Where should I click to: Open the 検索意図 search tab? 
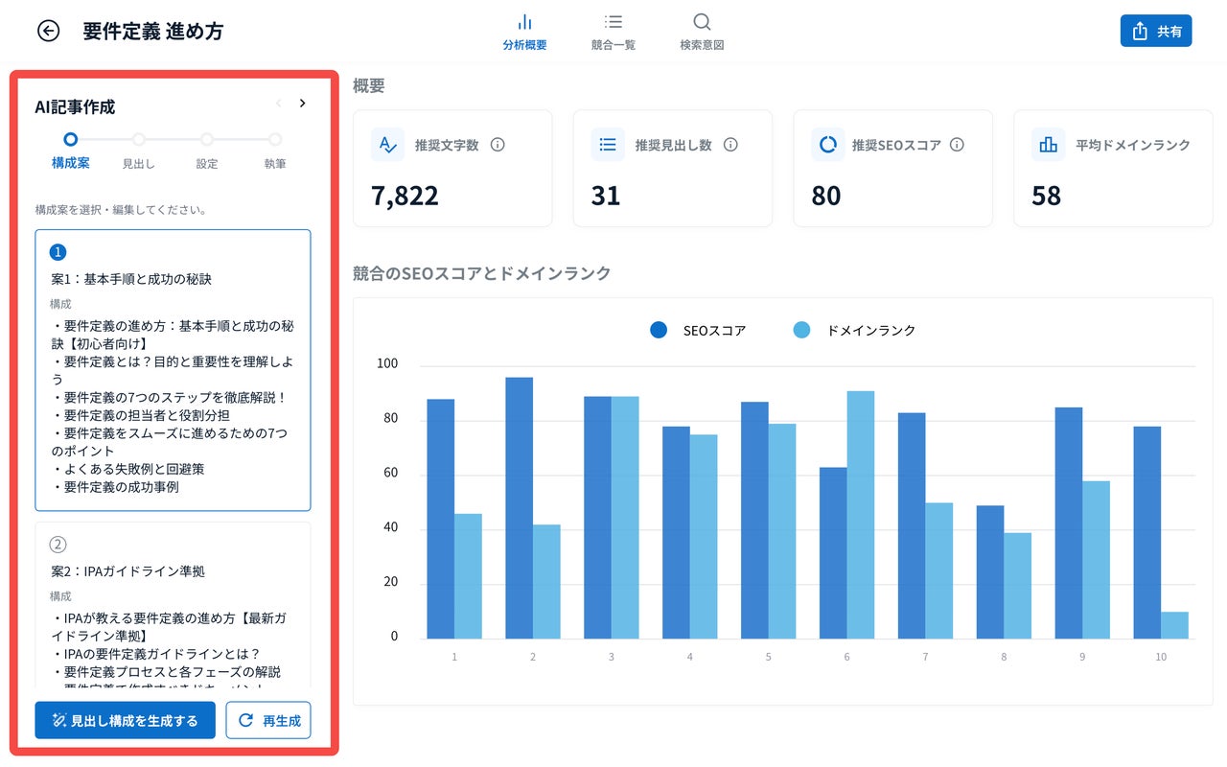click(702, 32)
